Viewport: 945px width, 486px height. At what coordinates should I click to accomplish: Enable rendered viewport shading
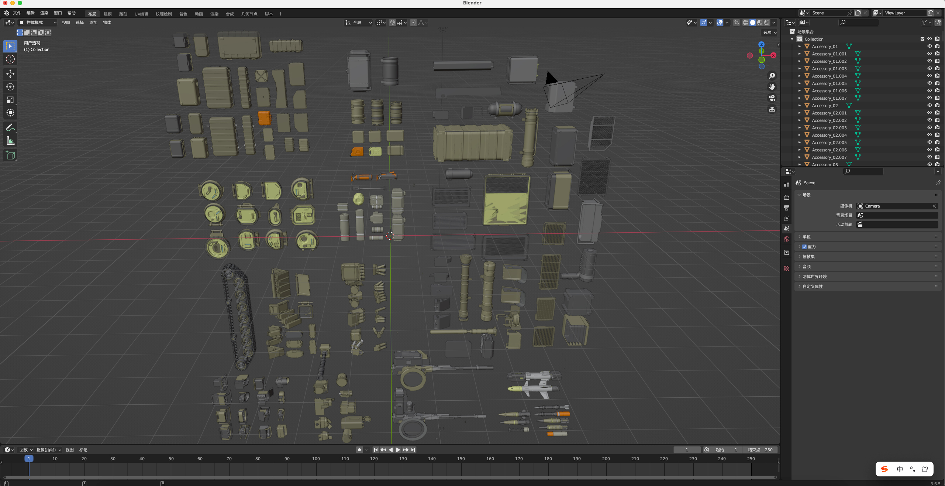768,23
